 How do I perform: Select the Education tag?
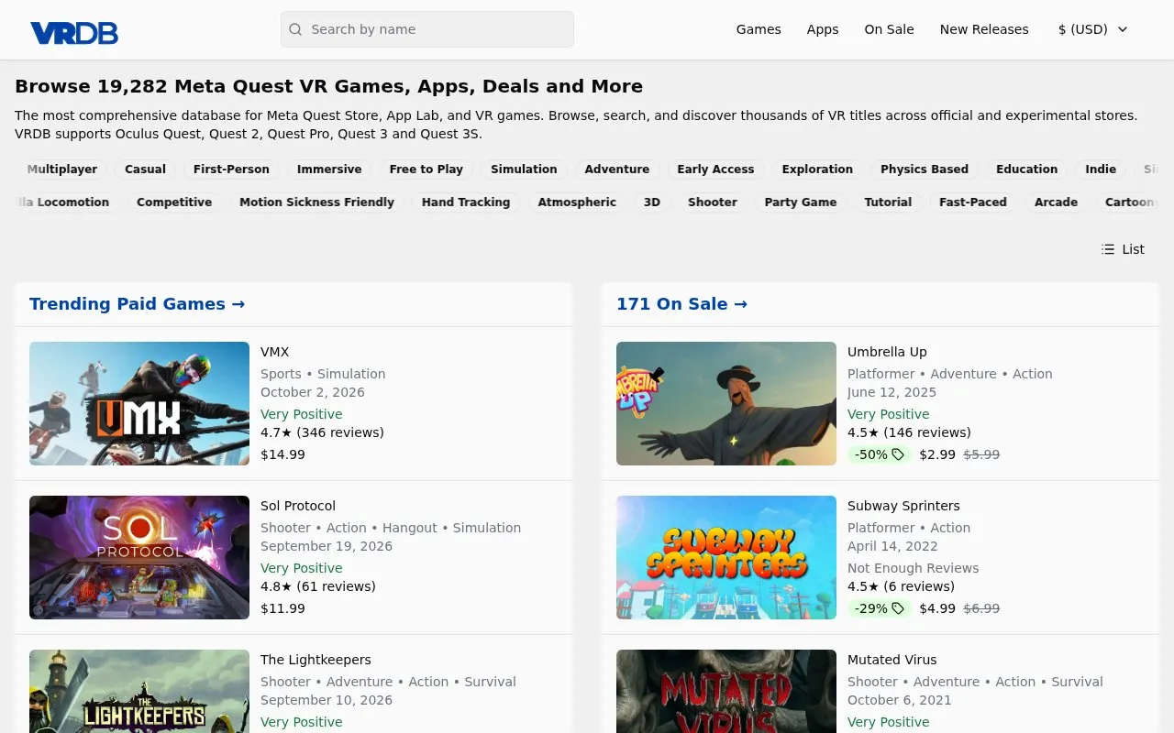click(x=1026, y=170)
